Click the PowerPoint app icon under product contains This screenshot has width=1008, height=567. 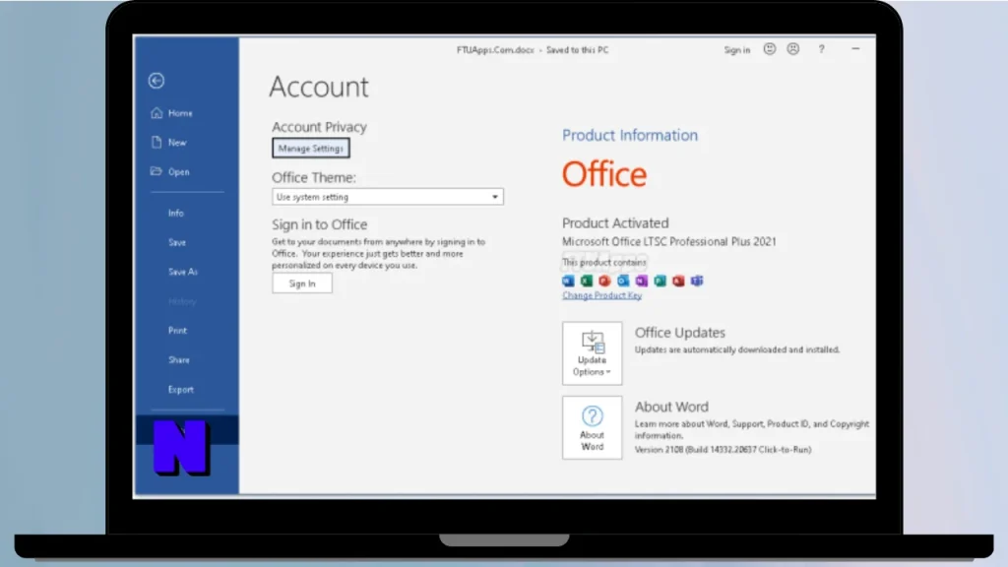click(604, 281)
